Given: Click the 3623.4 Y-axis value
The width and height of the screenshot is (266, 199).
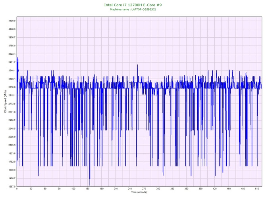Looking at the screenshot, I should [x=12, y=54].
